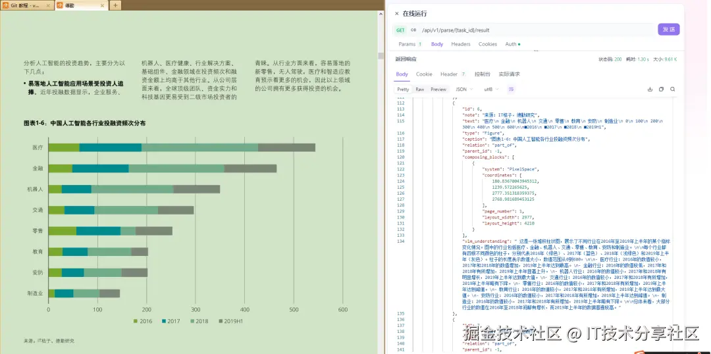Viewport: 711px width, 354px height.
Task: Switch to response Header tab
Action: click(x=452, y=74)
